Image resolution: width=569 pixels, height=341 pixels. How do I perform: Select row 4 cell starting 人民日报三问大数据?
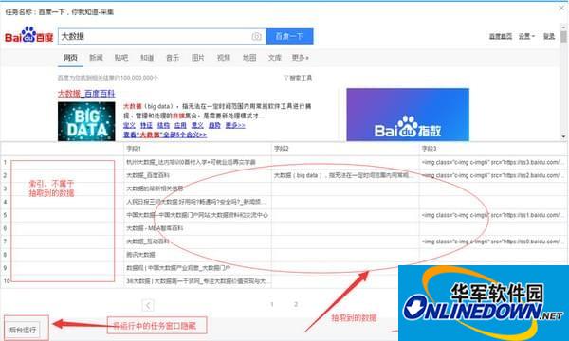click(198, 202)
